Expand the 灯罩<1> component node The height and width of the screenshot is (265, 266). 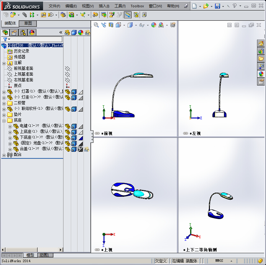pyautogui.click(x=4, y=92)
